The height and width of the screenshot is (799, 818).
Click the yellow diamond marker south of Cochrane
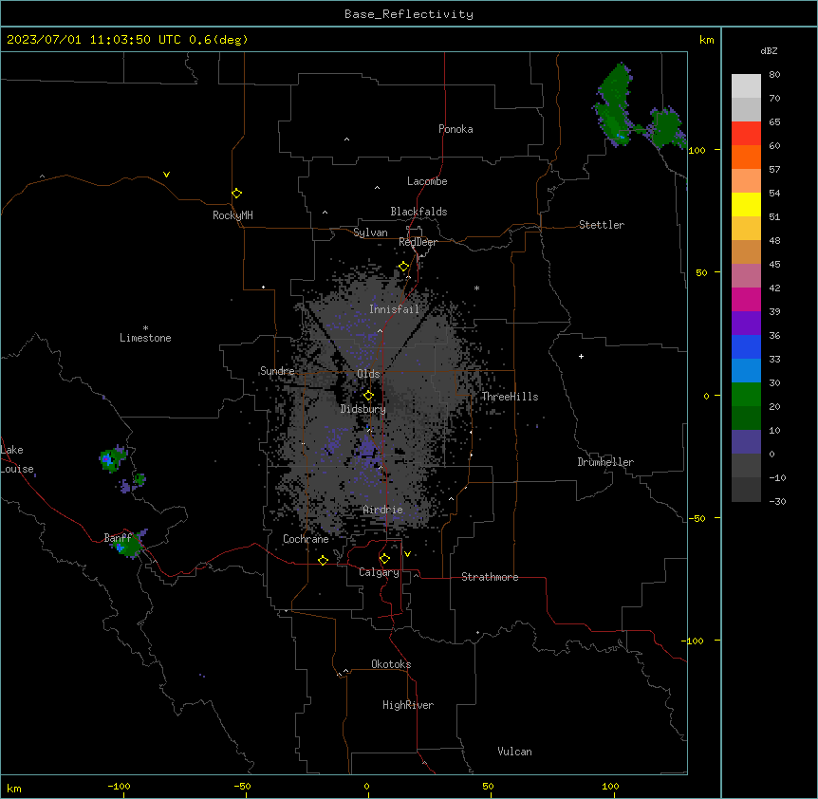pos(323,560)
